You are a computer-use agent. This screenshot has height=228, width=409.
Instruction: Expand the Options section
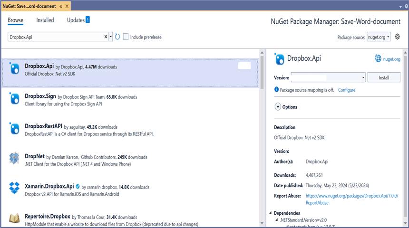(278, 106)
